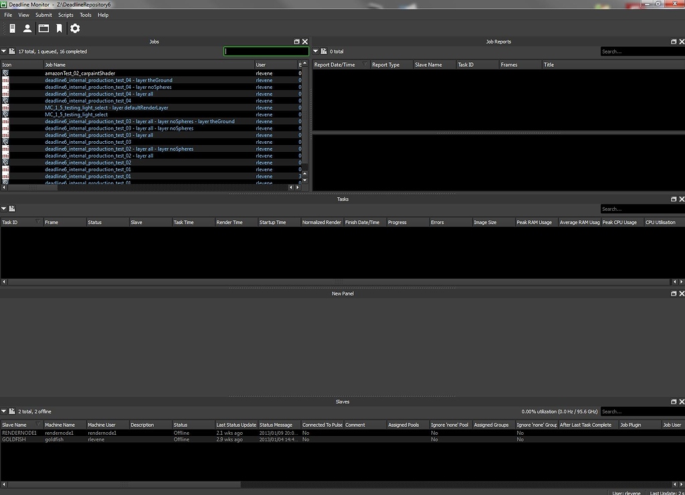Click the Slaves panel graph icon
Image resolution: width=685 pixels, height=495 pixels.
click(x=12, y=411)
